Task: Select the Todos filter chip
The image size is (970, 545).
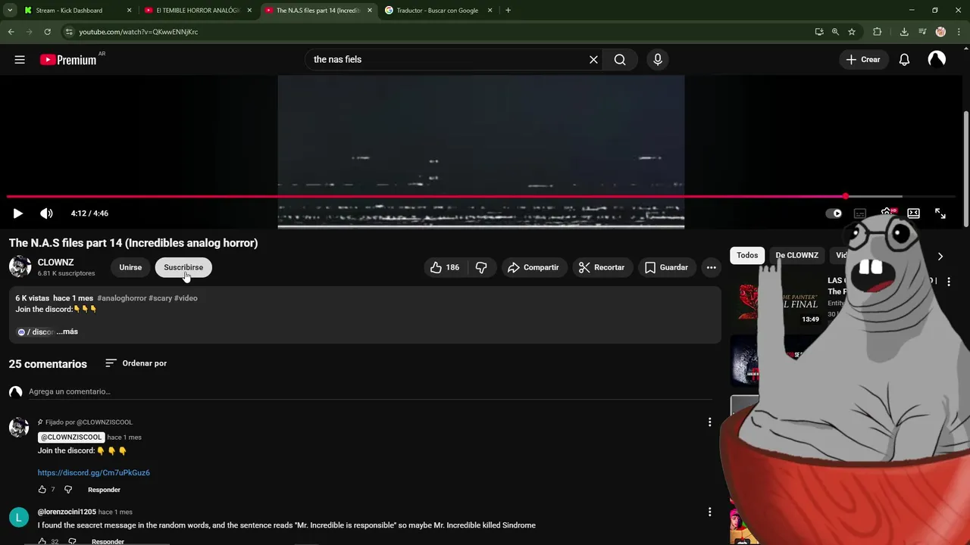Action: 747,255
